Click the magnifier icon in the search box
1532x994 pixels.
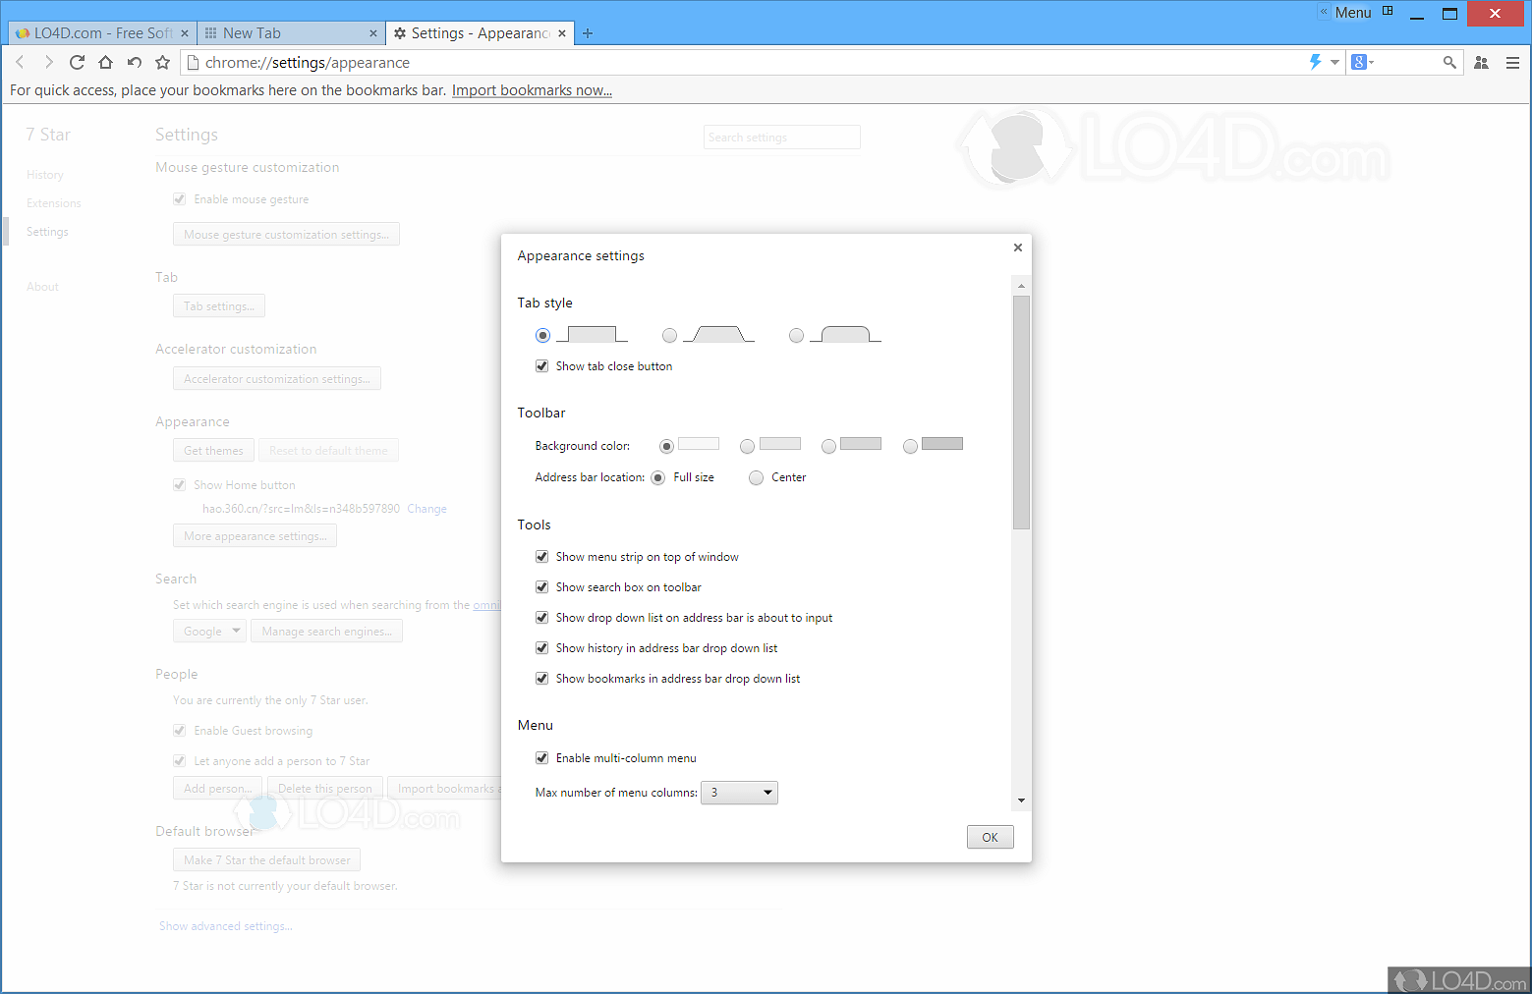[1449, 62]
